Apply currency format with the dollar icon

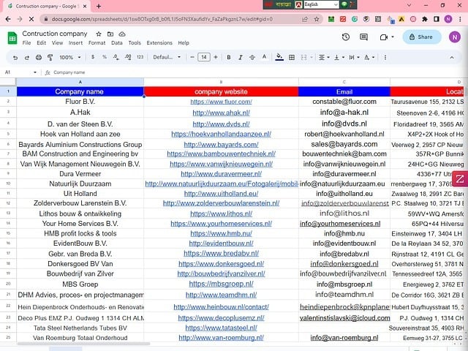coord(93,57)
